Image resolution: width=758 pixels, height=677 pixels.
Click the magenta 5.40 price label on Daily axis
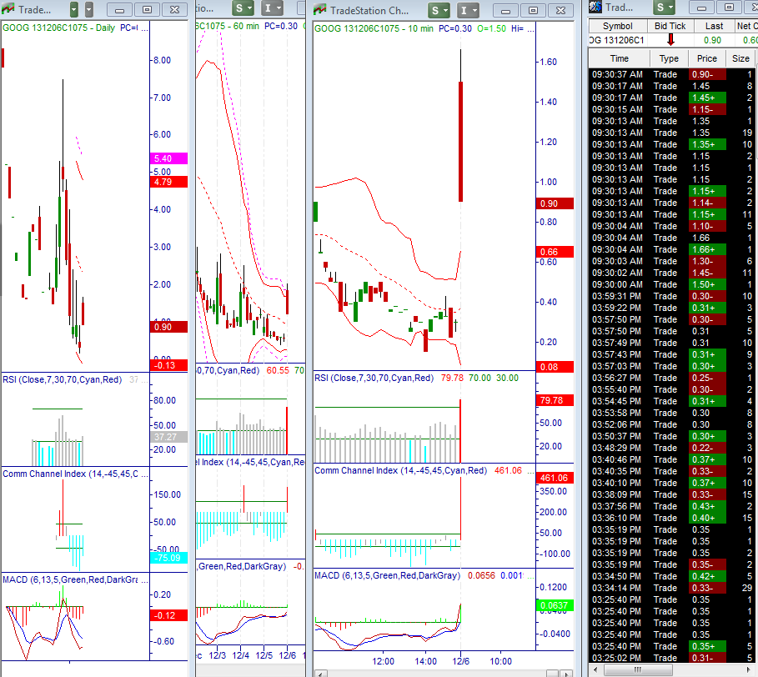168,158
